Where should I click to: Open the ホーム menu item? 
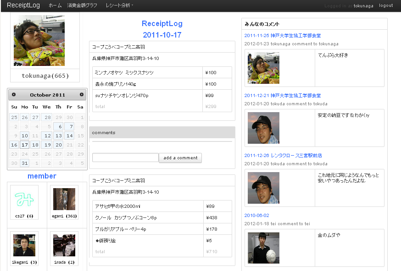click(55, 5)
